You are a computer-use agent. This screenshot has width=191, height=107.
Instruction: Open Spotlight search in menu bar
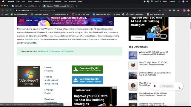tap(179, 1)
